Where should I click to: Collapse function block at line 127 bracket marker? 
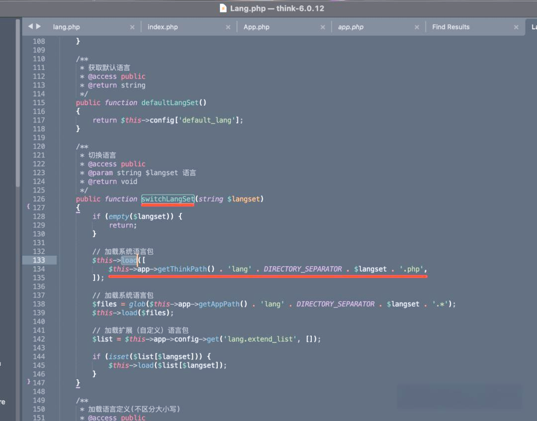pyautogui.click(x=28, y=207)
